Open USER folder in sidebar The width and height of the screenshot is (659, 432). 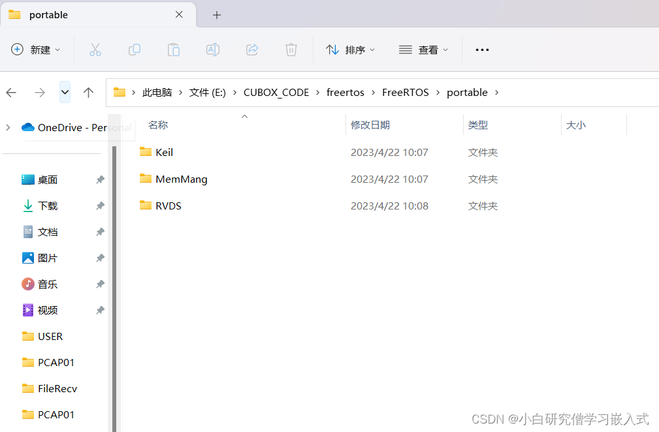[50, 336]
